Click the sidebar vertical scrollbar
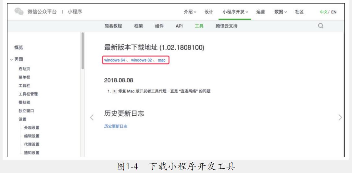 (83, 50)
